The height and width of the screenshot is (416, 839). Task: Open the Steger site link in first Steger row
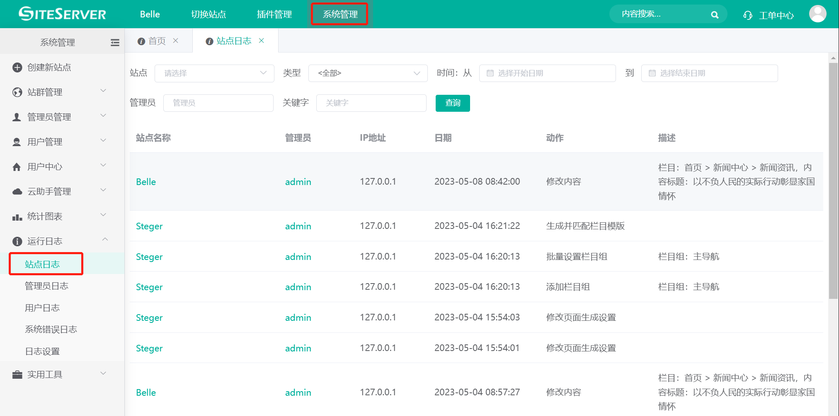coord(149,226)
